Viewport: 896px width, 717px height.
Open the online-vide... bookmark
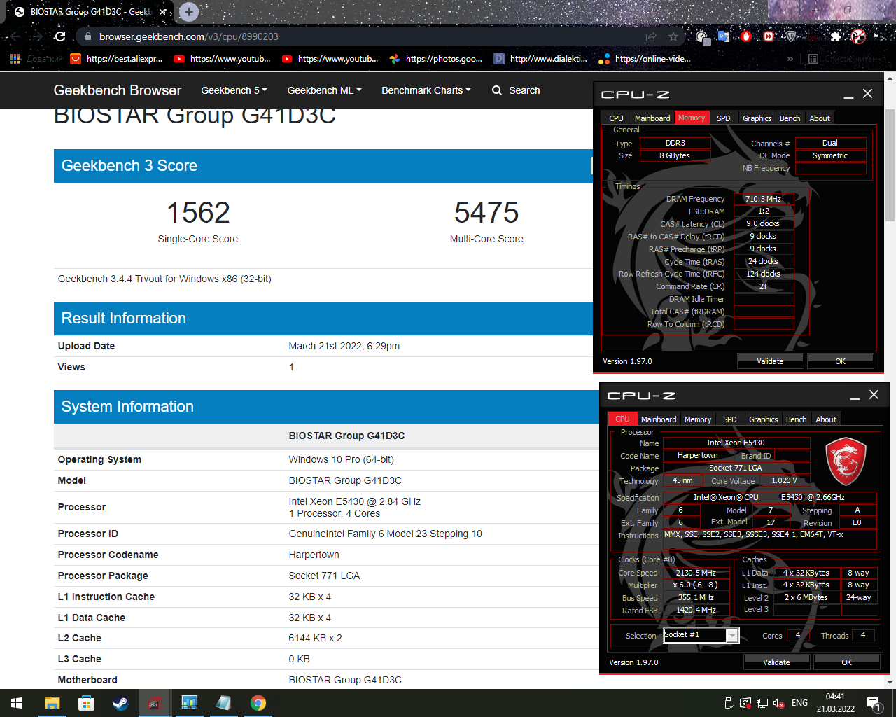(645, 59)
